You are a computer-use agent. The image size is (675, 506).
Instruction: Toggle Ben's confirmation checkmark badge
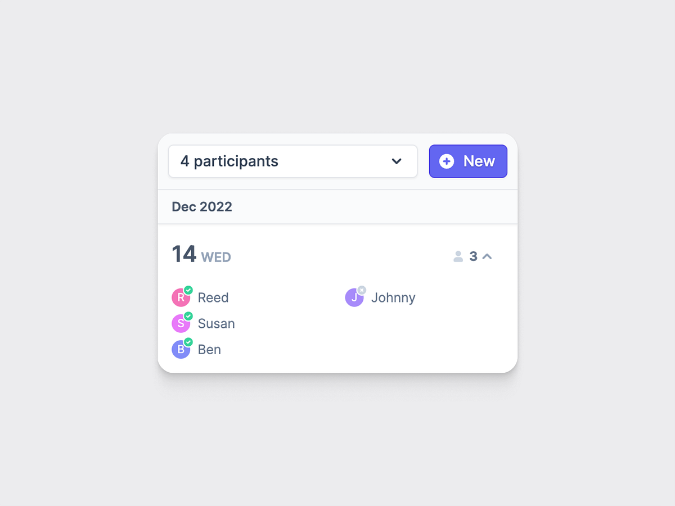tap(188, 342)
